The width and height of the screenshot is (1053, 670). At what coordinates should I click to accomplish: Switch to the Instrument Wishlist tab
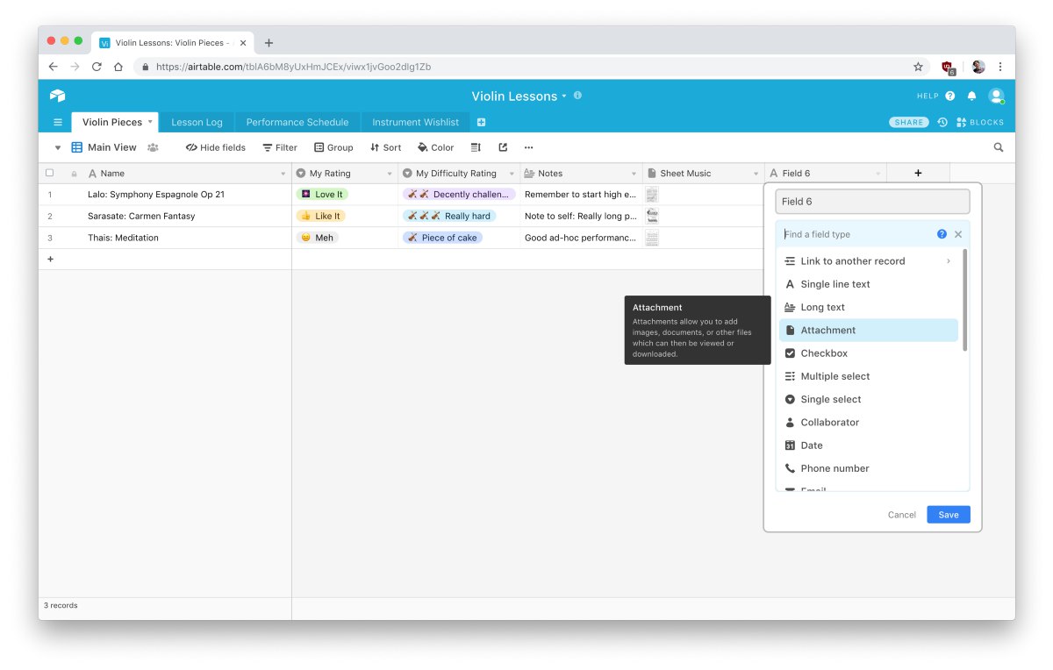tap(416, 122)
